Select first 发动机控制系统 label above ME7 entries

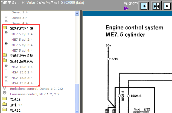click(21, 29)
